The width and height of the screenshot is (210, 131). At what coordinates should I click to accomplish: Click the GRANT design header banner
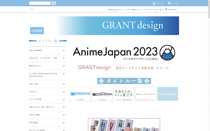tap(118, 26)
